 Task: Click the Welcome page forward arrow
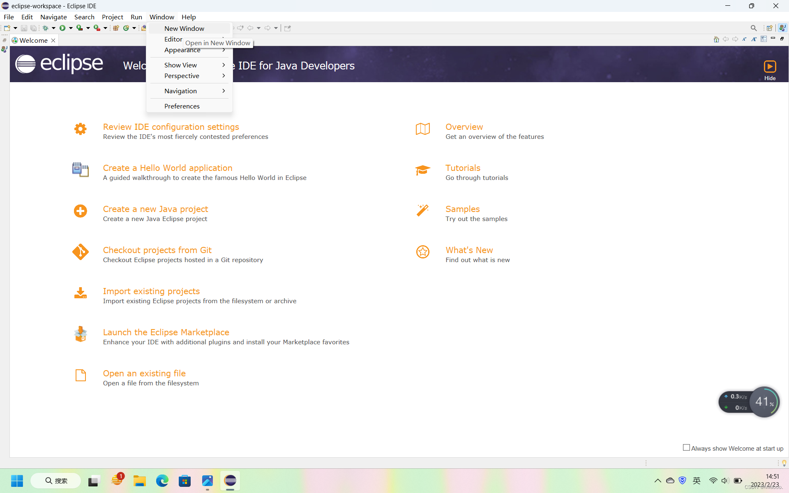point(735,39)
